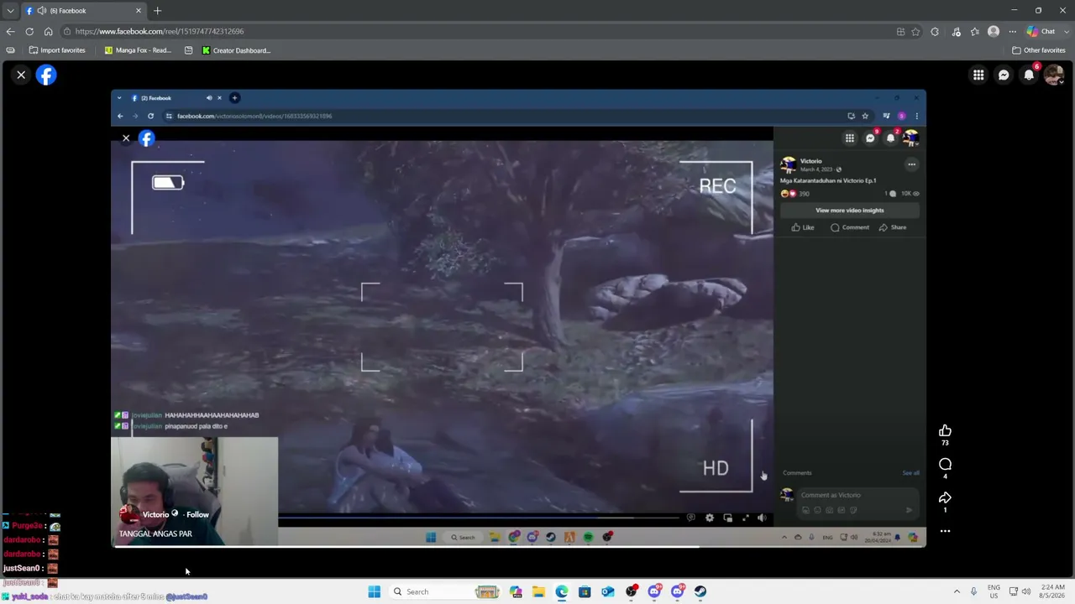The height and width of the screenshot is (604, 1075).
Task: Open the tab search dropdown
Action: click(10, 11)
